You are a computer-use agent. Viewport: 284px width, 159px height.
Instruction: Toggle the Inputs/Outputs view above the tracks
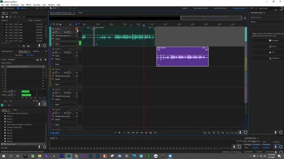[x=51, y=24]
